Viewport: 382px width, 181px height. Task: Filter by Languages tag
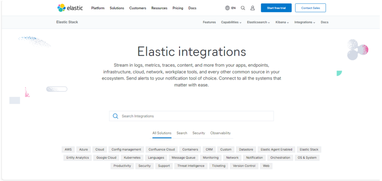[156, 158]
